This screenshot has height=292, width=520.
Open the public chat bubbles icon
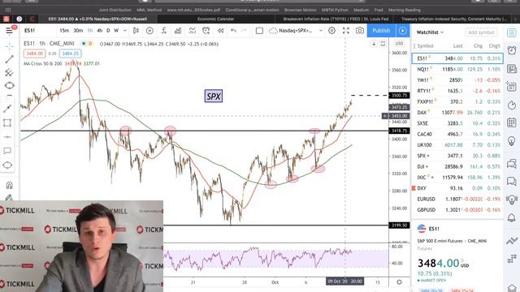point(512,164)
